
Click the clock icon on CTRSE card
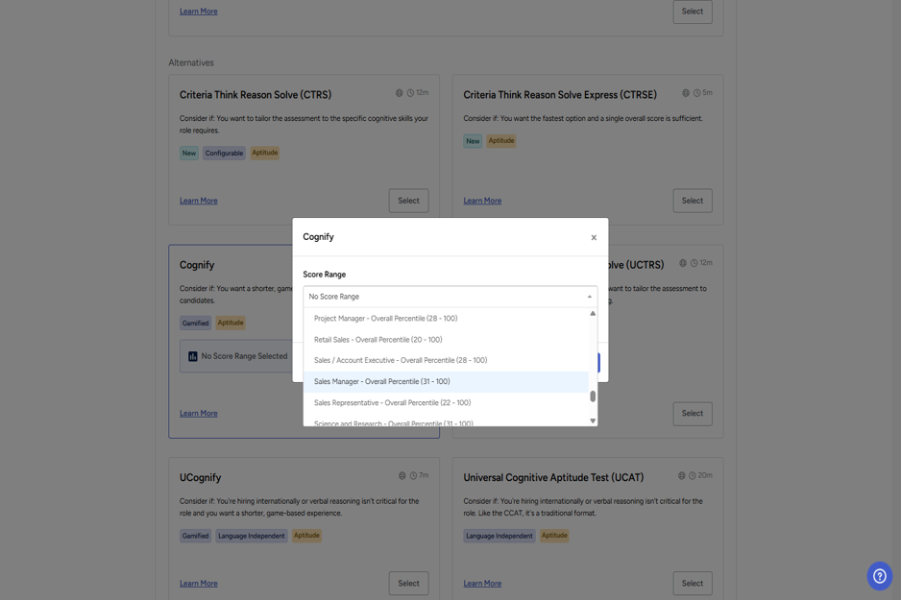coord(696,93)
